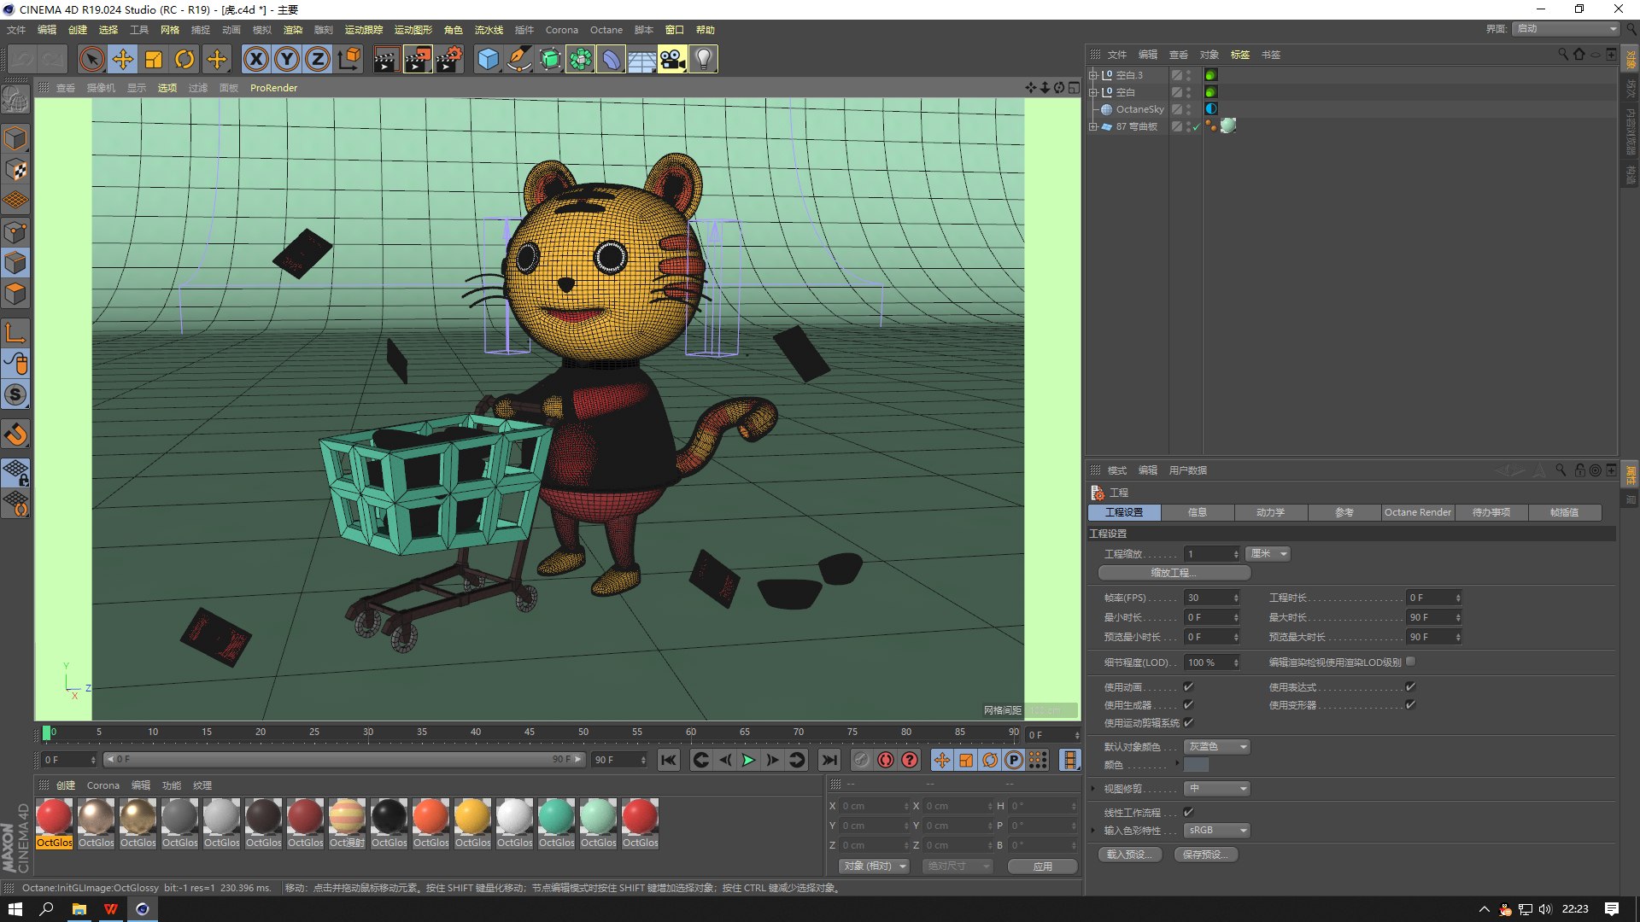Screen dimensions: 1640x922
Task: Toggle Z axis lock
Action: (x=318, y=59)
